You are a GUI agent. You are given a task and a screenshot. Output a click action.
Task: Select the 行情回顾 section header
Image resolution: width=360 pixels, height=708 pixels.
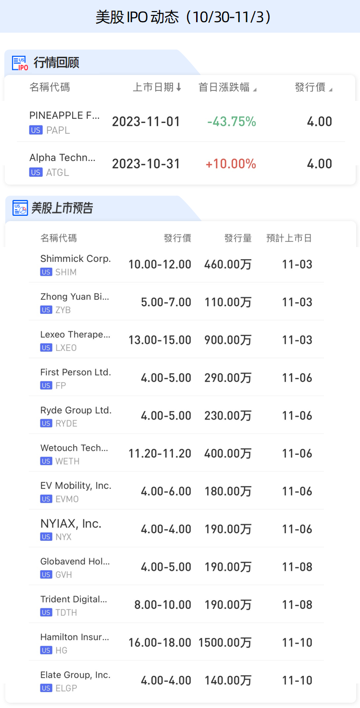pyautogui.click(x=56, y=63)
